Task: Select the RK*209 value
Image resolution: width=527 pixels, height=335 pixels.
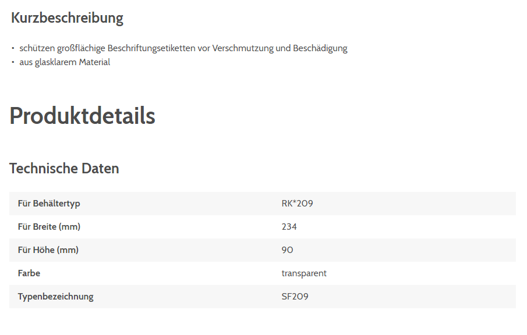Action: click(x=298, y=204)
